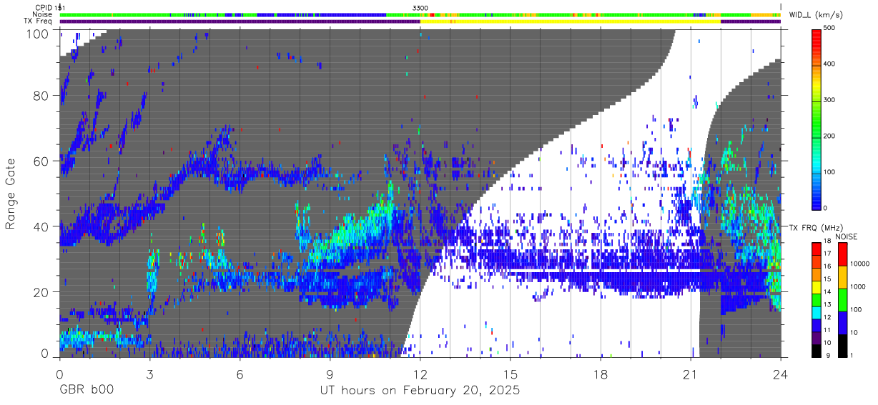Viewport: 878px width, 405px height.
Task: Click the '6' hour tick on time axis
Action: [240, 374]
